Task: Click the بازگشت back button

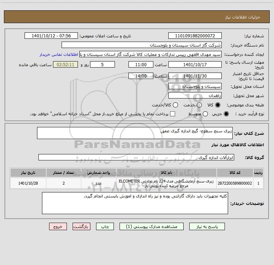Action: click(81, 227)
